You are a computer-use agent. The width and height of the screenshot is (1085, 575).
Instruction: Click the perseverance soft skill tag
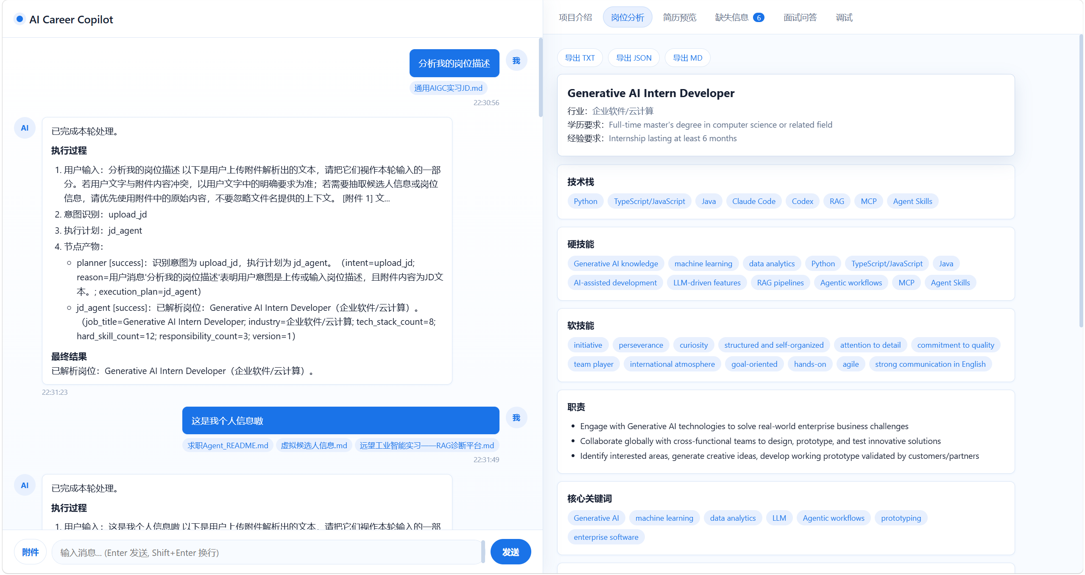coord(641,345)
